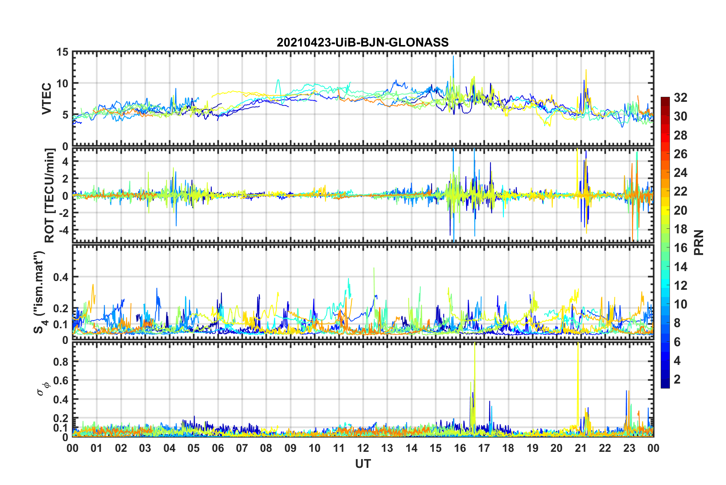This screenshot has width=726, height=485.
Task: Click the VTEC y-axis label
Action: coord(47,99)
